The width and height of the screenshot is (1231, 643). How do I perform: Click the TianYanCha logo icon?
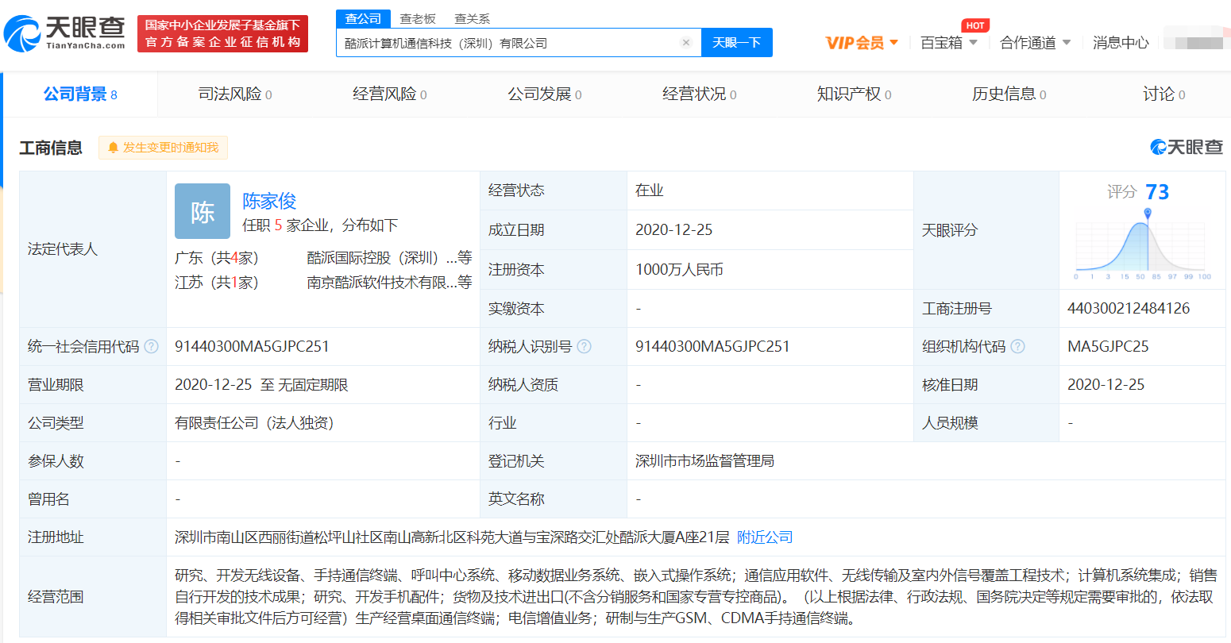[x=22, y=33]
